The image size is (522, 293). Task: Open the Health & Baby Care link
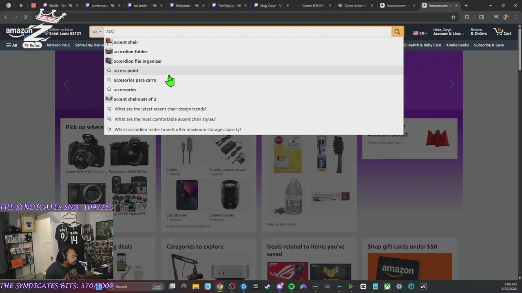pos(422,45)
